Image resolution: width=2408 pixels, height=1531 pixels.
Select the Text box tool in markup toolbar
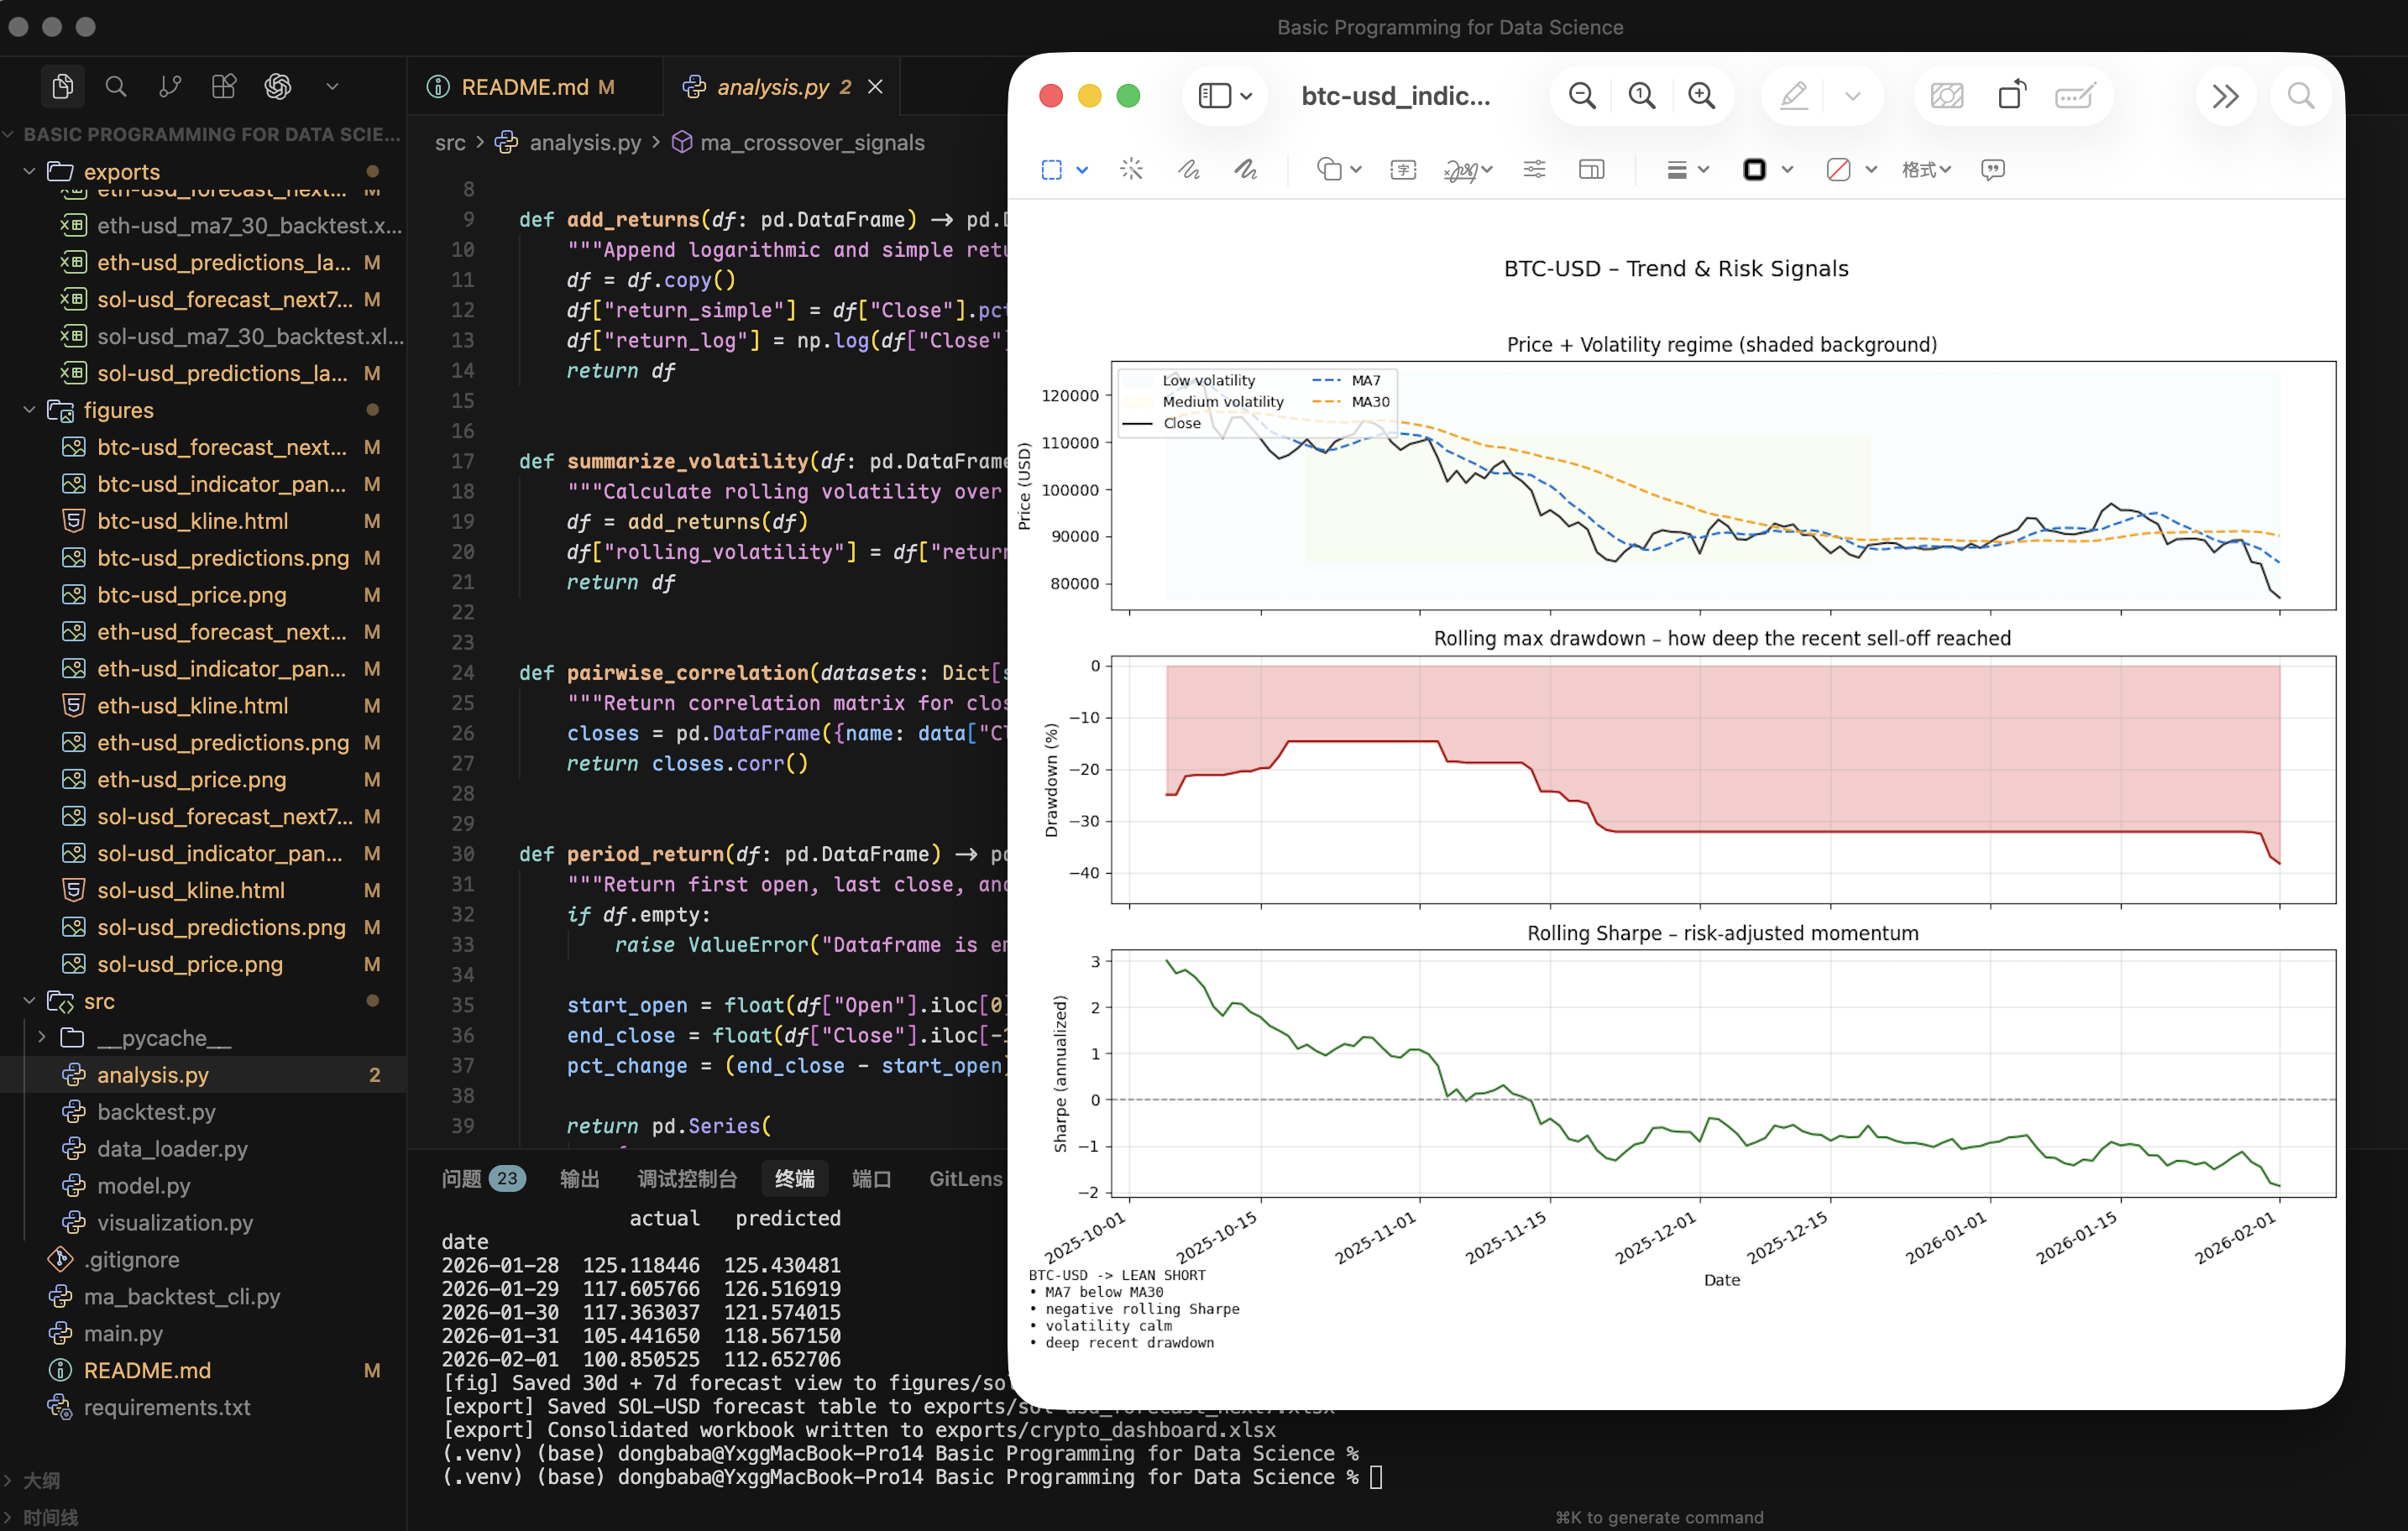point(1403,170)
